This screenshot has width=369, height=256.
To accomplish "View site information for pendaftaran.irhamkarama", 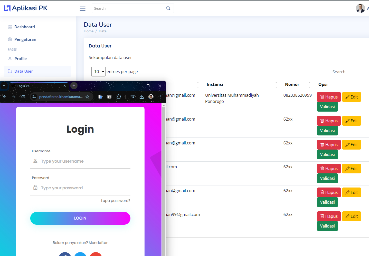I will (34, 97).
